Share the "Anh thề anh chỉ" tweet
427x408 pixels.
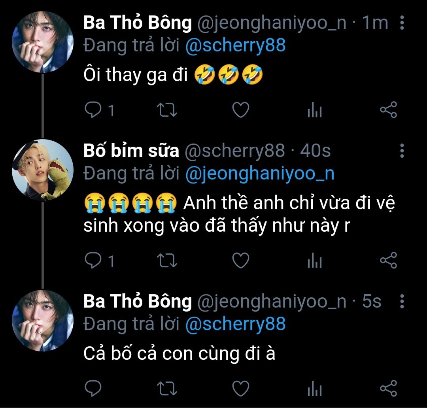point(388,261)
